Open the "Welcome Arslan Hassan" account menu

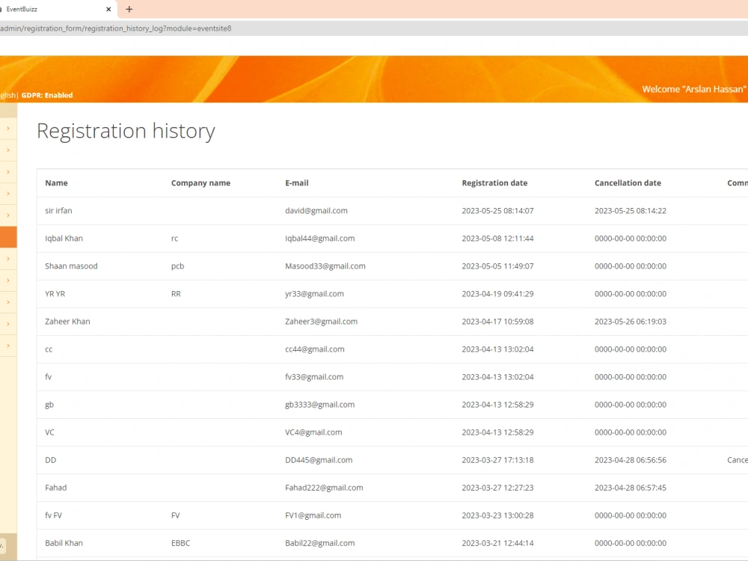pyautogui.click(x=693, y=89)
